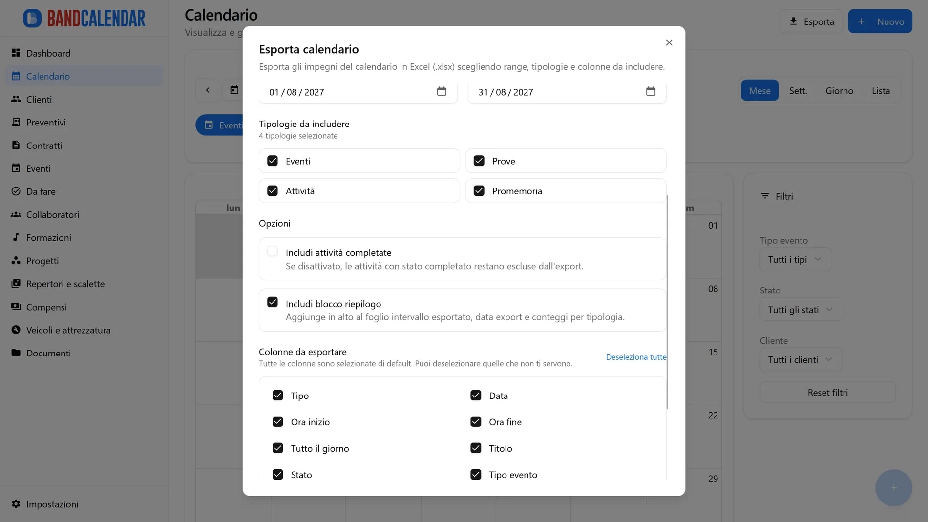Open Calendario in the sidebar

tap(84, 76)
